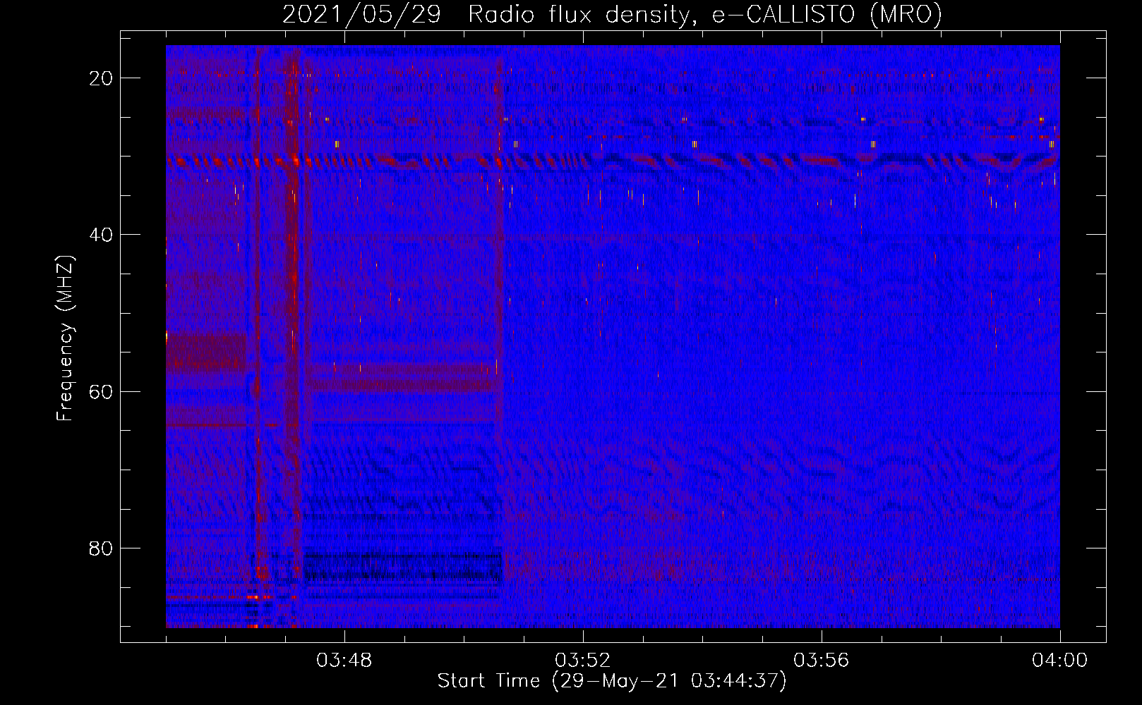
Task: Click the 03:56 time tick label
Action: (x=822, y=661)
